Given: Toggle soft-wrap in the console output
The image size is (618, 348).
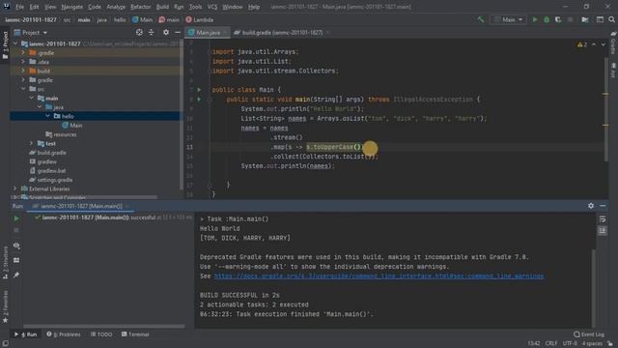Looking at the screenshot, I should [x=603, y=219].
